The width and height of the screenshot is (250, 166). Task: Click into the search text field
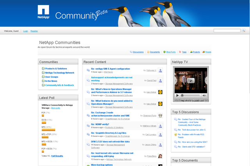(227, 30)
